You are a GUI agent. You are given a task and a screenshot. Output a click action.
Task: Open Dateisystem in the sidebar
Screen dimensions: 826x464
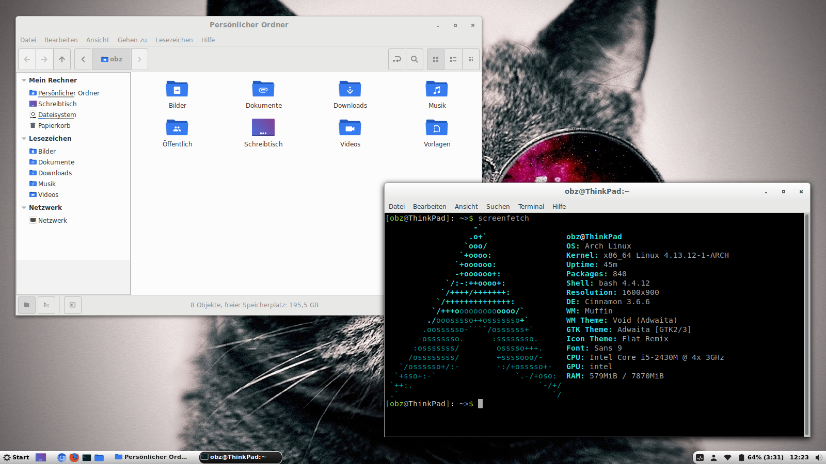coord(53,115)
